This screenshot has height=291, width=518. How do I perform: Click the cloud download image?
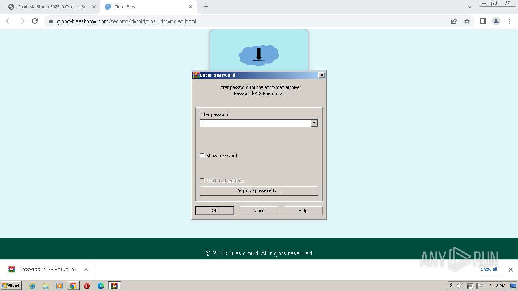coord(259,55)
